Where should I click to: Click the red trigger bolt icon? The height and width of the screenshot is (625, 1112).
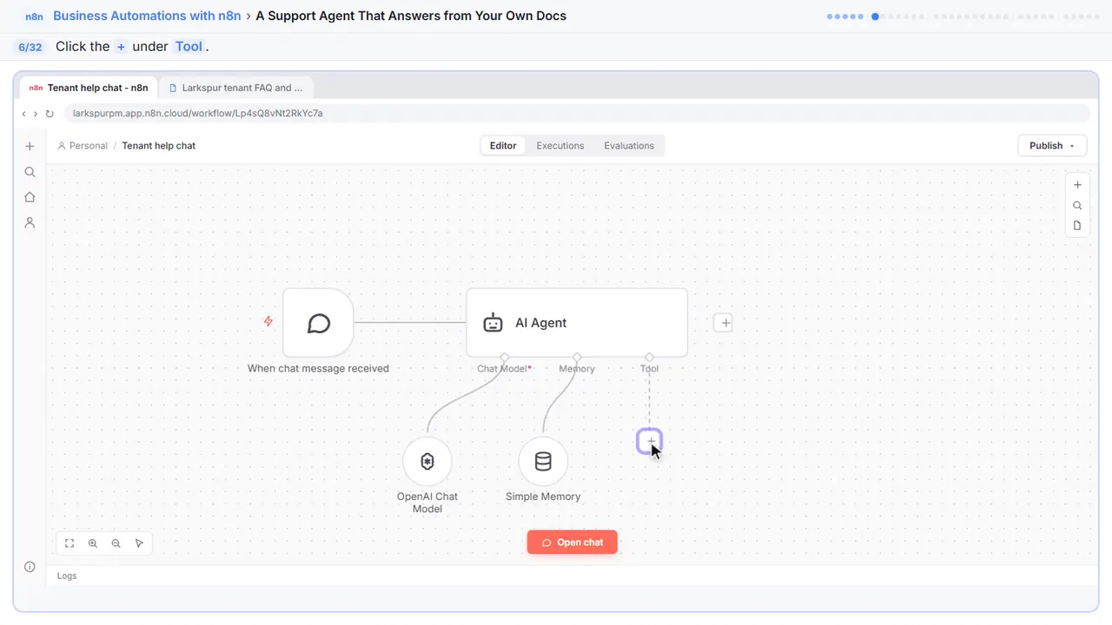pyautogui.click(x=268, y=321)
